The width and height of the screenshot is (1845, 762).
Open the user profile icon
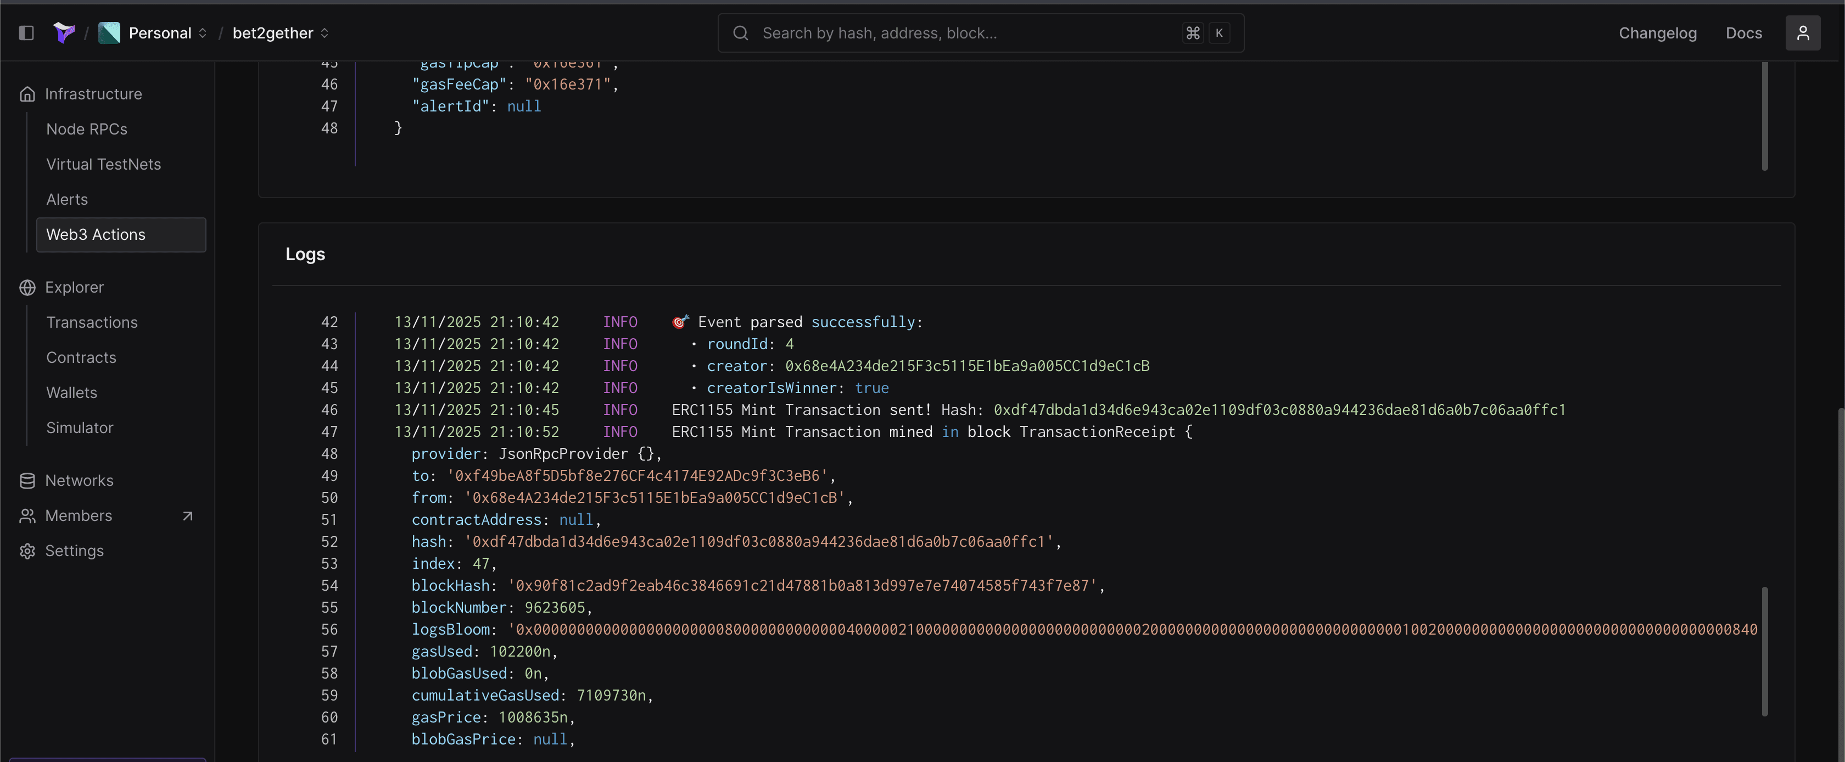1802,33
